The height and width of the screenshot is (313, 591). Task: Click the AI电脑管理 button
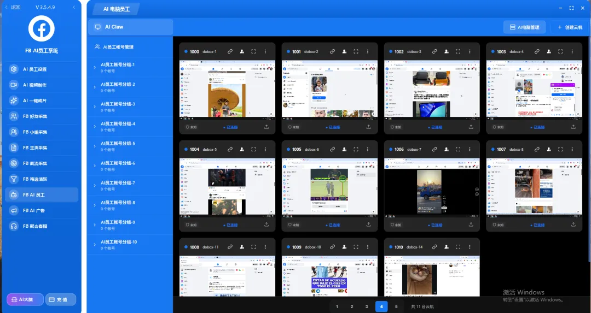(x=524, y=27)
